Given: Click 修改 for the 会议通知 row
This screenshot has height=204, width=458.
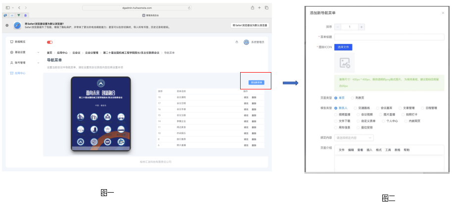Looking at the screenshot, I should (x=246, y=97).
